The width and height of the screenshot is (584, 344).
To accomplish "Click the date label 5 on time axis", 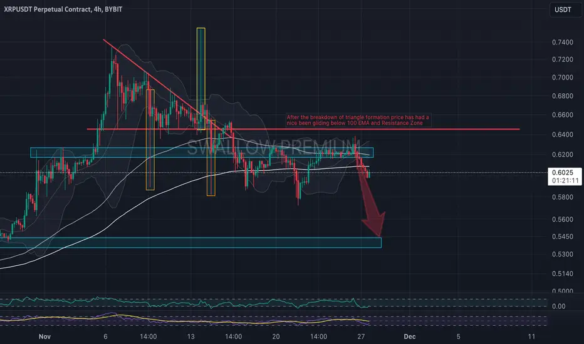I will pos(458,336).
